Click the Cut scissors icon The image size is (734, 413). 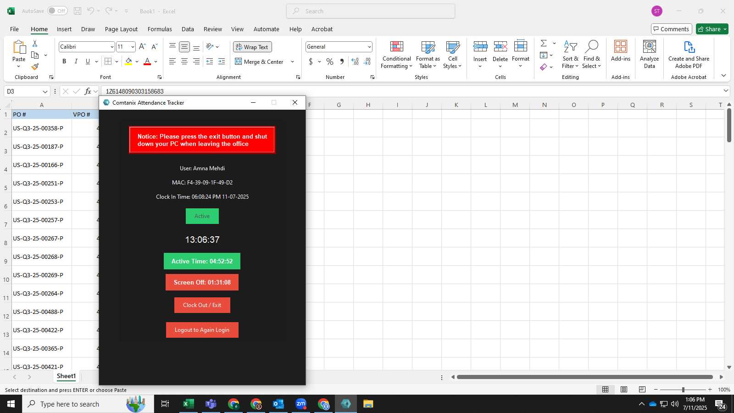[35, 43]
